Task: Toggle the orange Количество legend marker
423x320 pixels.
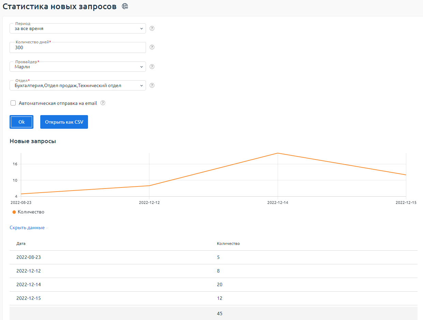Action: coord(14,212)
